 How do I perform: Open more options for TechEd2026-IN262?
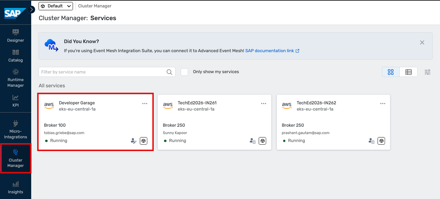click(383, 103)
